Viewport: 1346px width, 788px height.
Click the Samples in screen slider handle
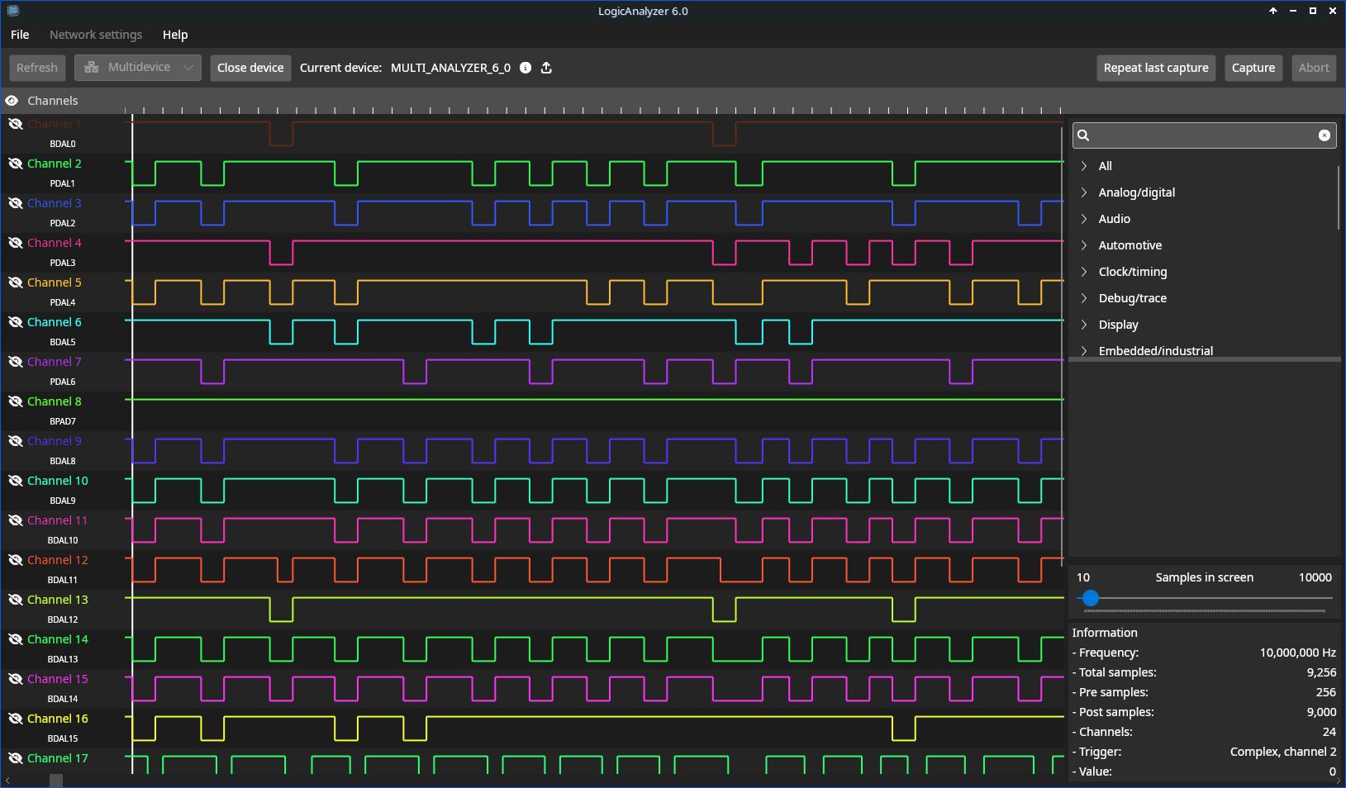point(1090,598)
